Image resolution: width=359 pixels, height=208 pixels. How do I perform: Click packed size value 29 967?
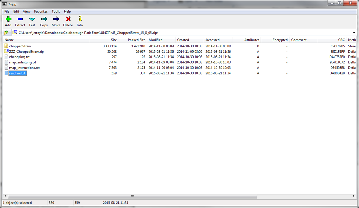click(x=140, y=52)
